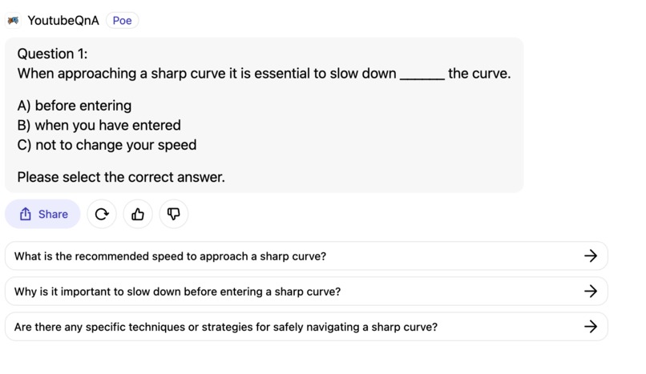Image resolution: width=646 pixels, height=374 pixels.
Task: Select suggestion about recommended speed for curve
Action: click(x=170, y=256)
